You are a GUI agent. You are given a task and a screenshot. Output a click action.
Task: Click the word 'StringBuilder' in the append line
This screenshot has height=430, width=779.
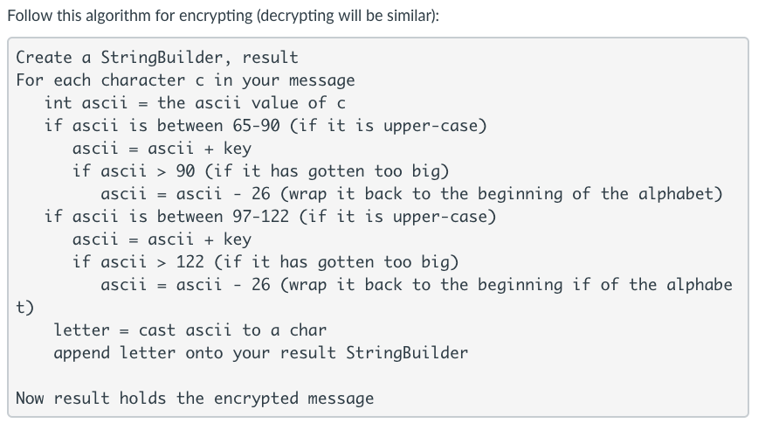(407, 353)
